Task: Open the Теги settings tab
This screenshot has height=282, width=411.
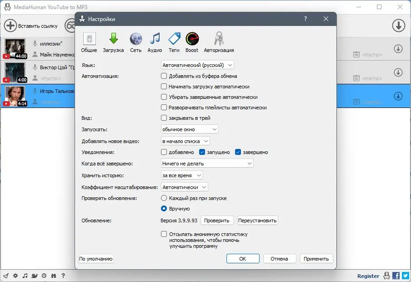Action: point(174,42)
